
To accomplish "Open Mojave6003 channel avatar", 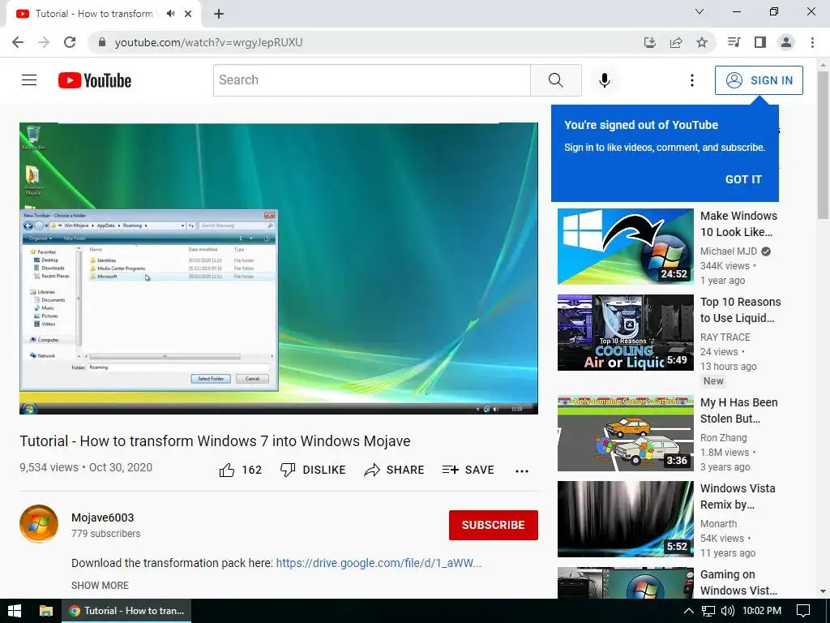I will point(39,524).
